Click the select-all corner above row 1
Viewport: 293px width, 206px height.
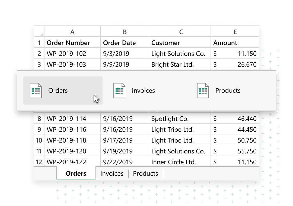pyautogui.click(x=39, y=31)
